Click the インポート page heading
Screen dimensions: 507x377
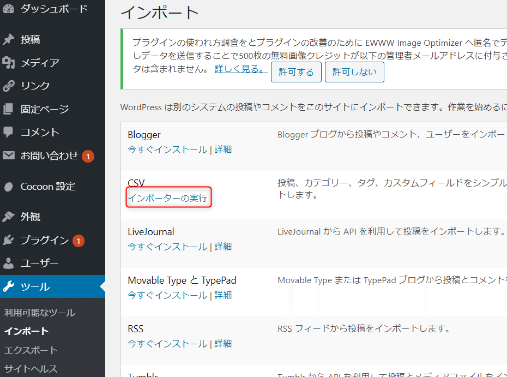pos(160,13)
